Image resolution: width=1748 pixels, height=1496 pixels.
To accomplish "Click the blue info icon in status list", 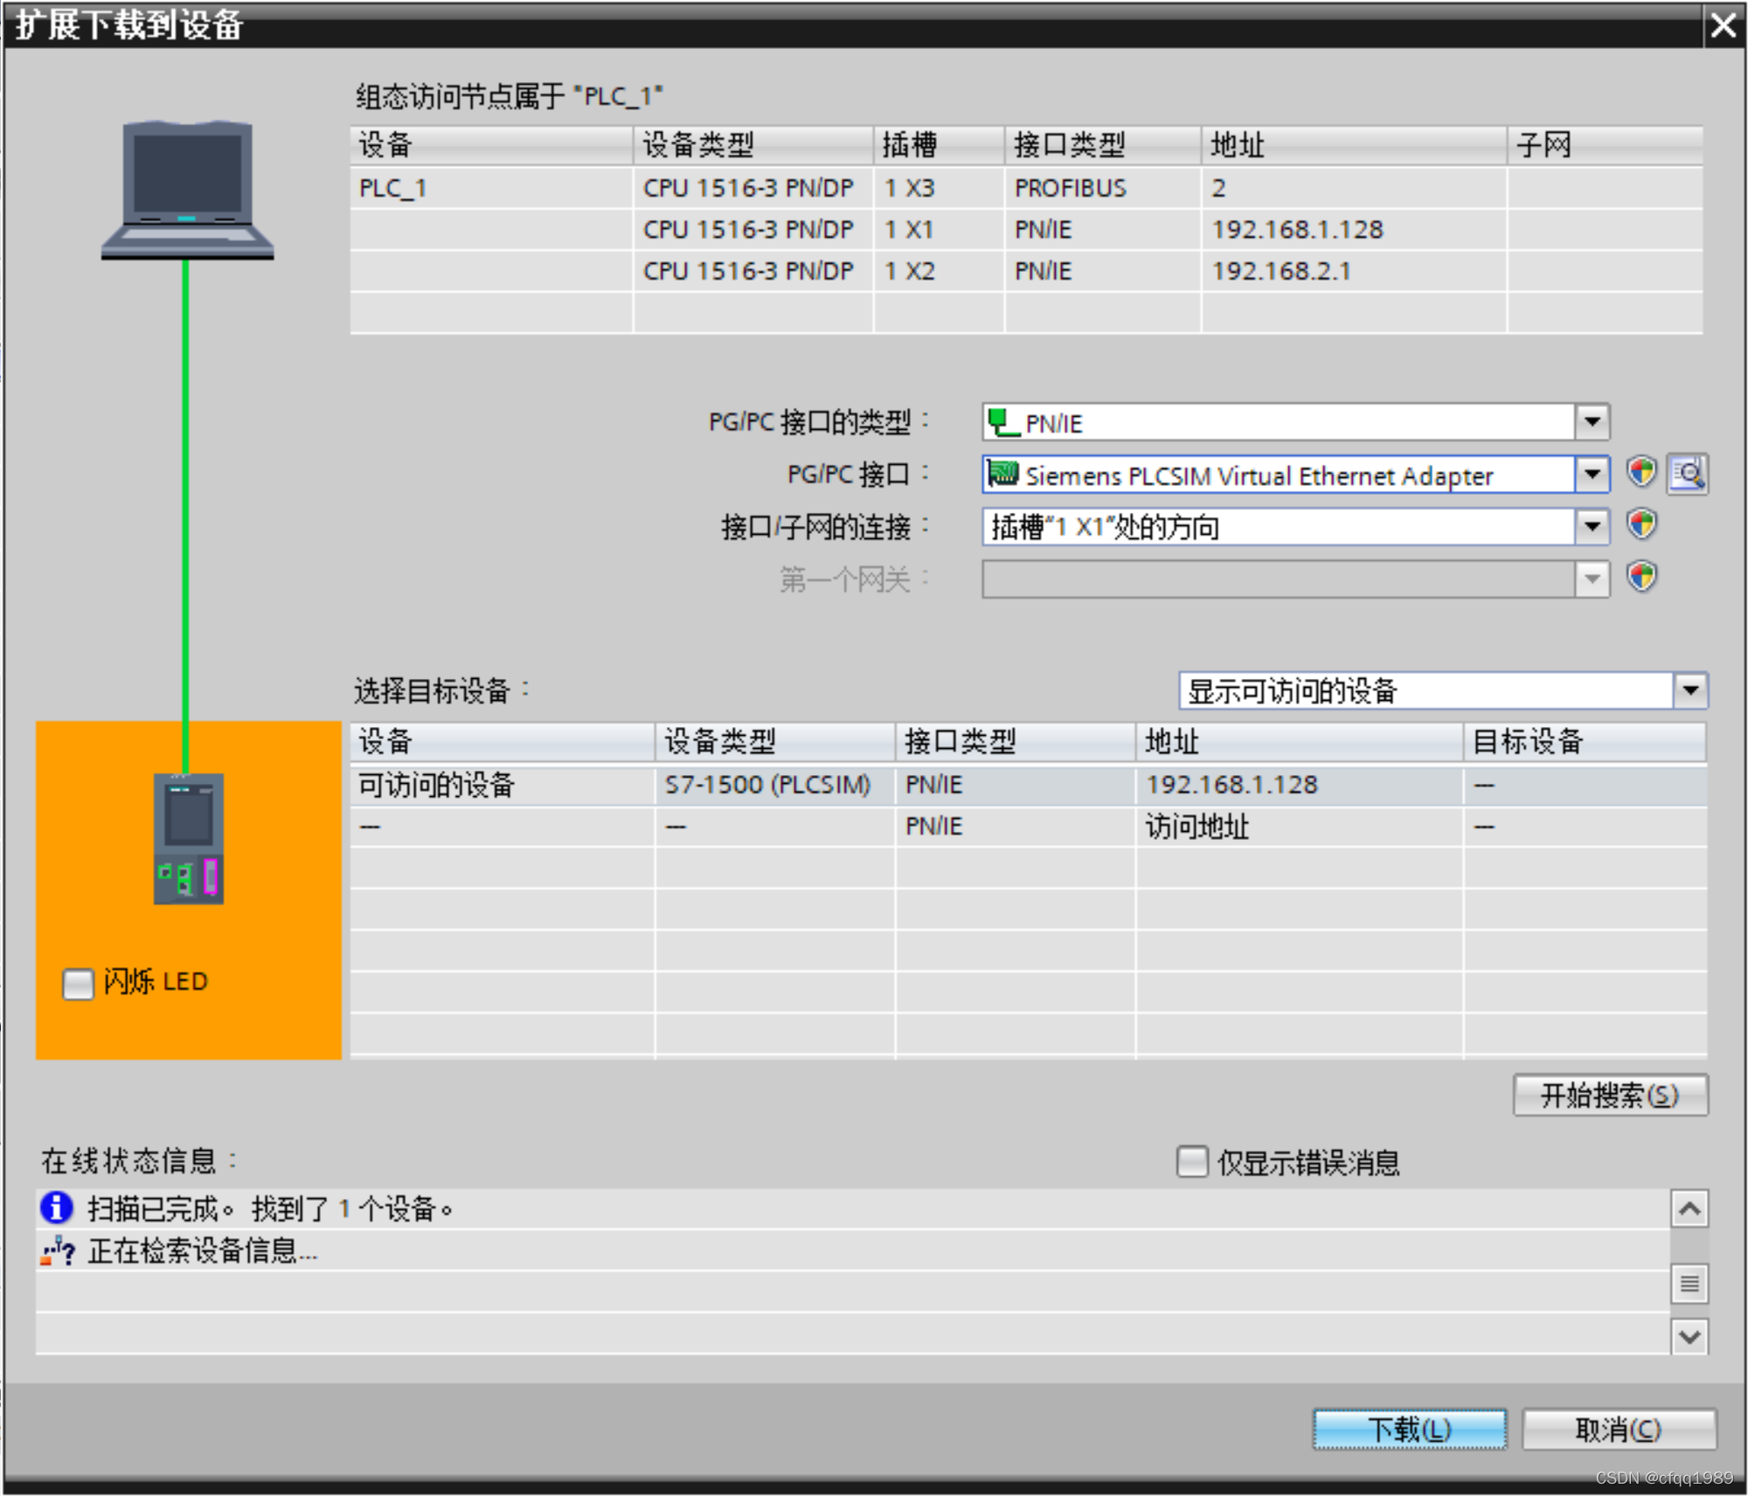I will [57, 1208].
